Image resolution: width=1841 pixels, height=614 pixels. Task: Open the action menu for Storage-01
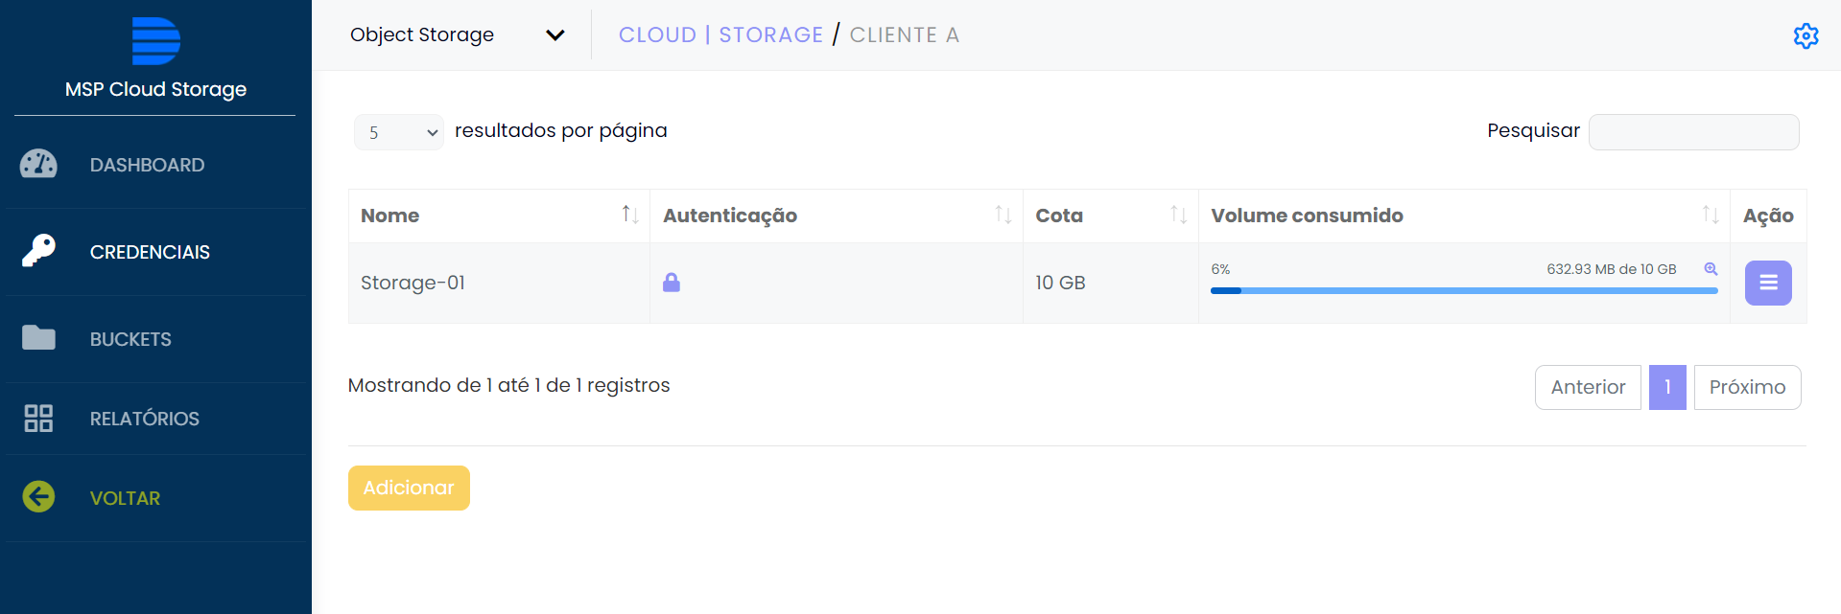[1767, 284]
